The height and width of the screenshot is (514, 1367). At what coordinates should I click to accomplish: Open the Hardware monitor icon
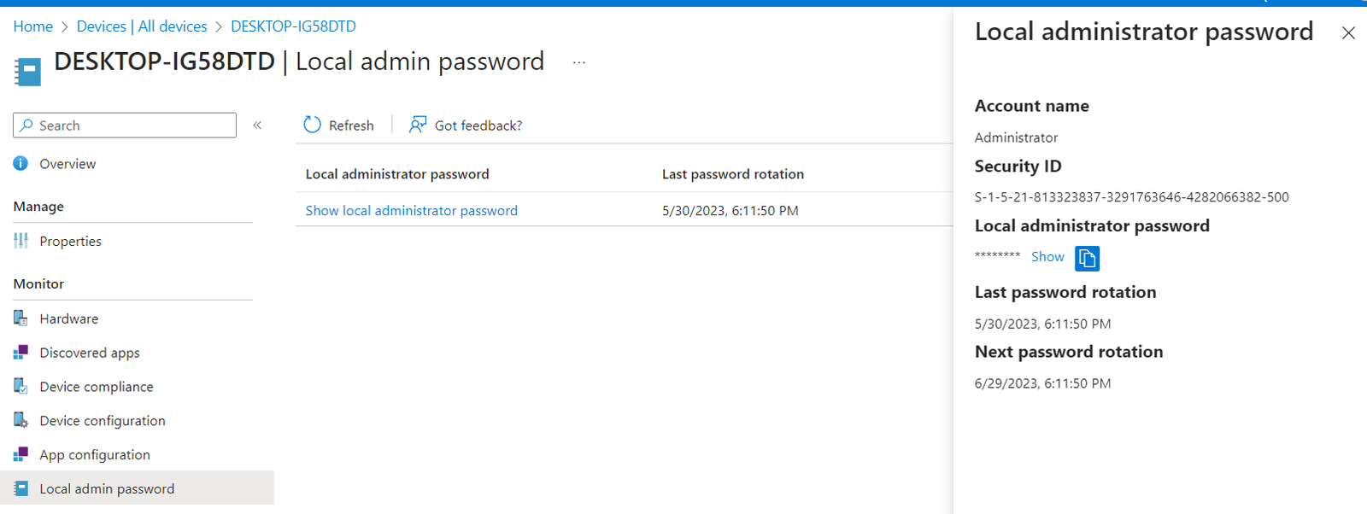click(20, 318)
